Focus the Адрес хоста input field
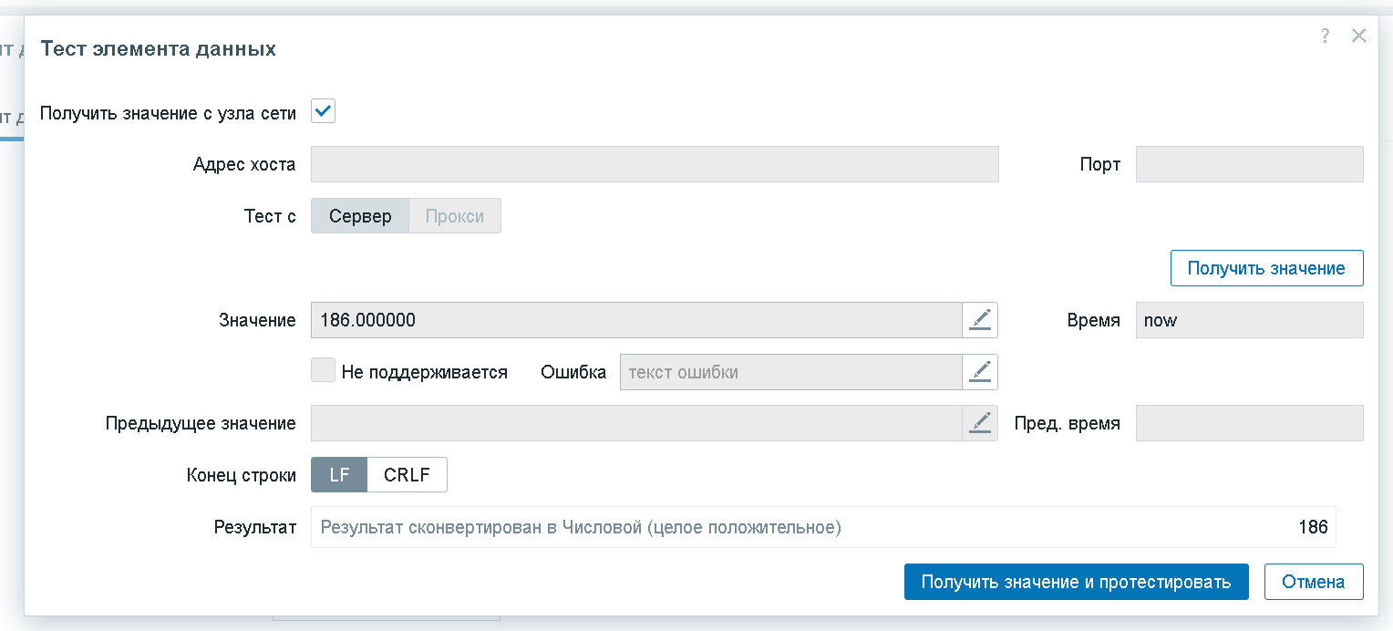Screen dimensions: 1393x631 (655, 165)
